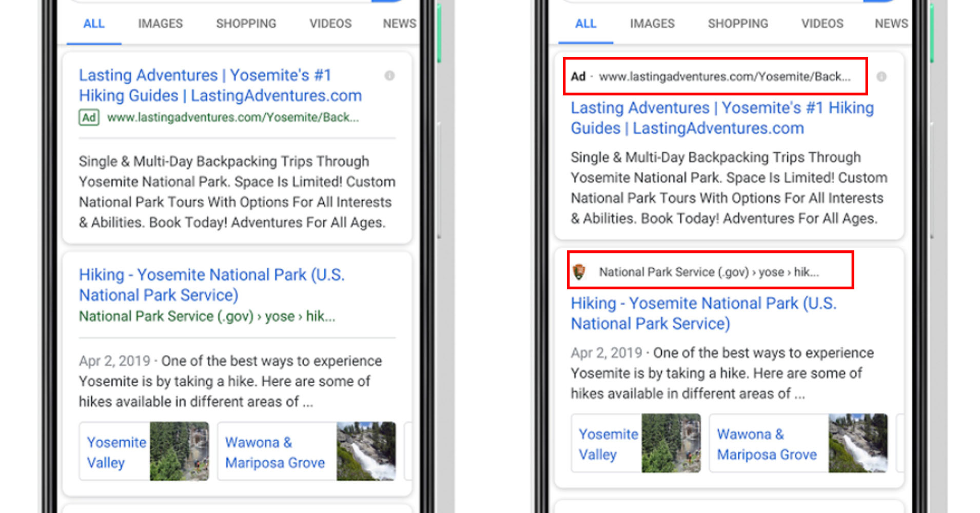Image resolution: width=980 pixels, height=513 pixels.
Task: Click the black Ad label on right phone
Action: point(578,76)
